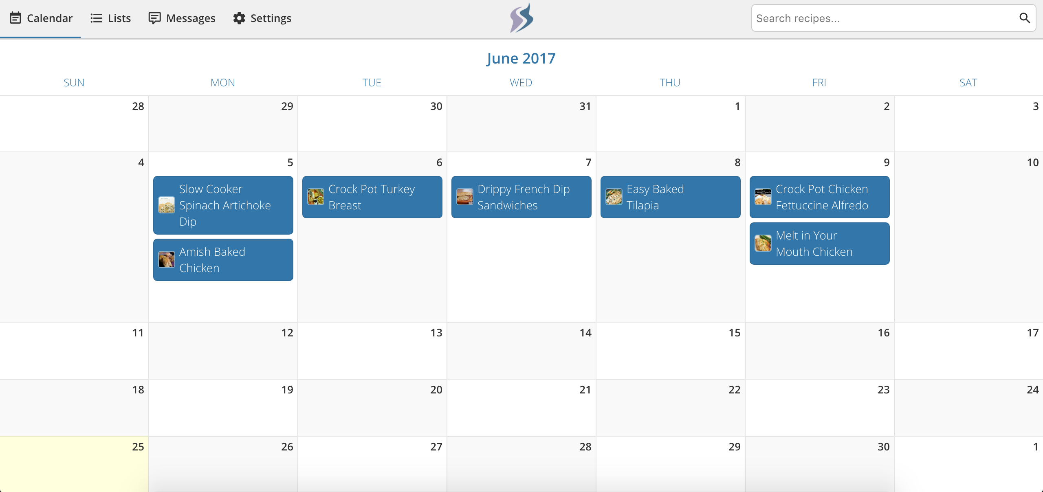Click June 2017 month header

click(521, 59)
